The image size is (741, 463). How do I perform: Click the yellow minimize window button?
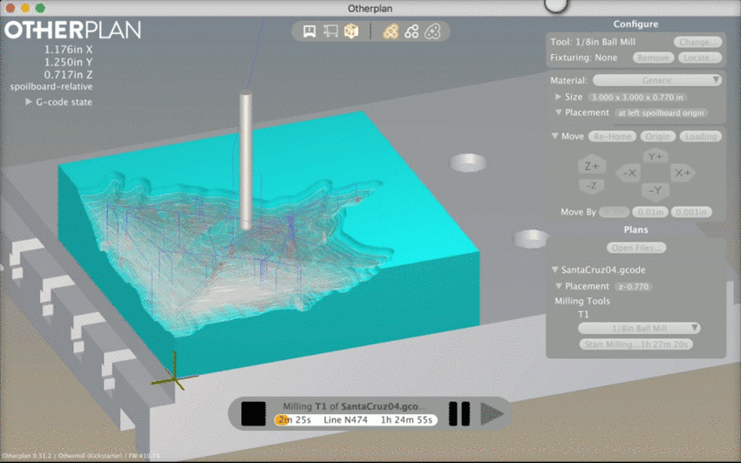(25, 8)
